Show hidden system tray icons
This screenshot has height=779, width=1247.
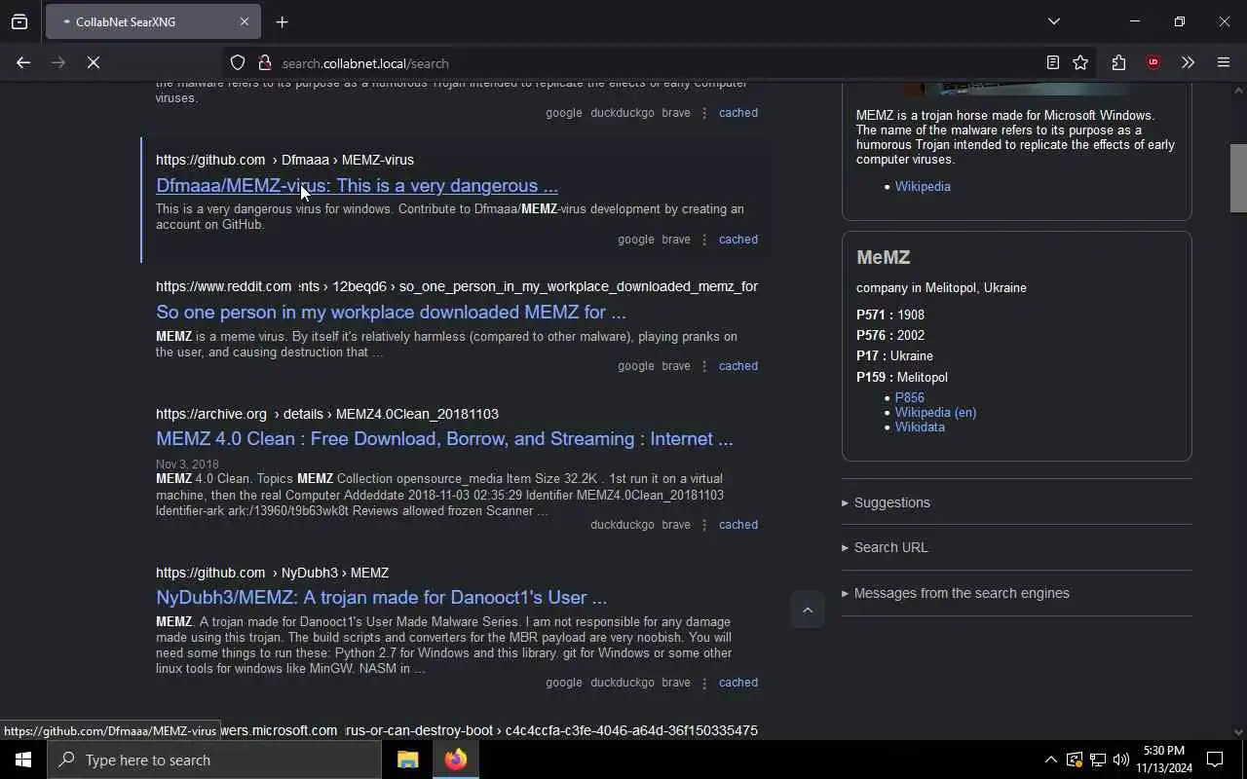pos(1050,760)
